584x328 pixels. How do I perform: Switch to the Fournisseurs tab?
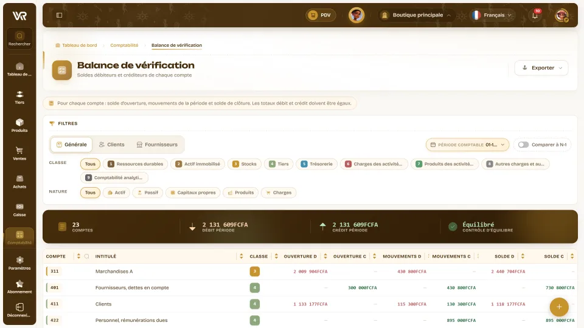tap(157, 145)
